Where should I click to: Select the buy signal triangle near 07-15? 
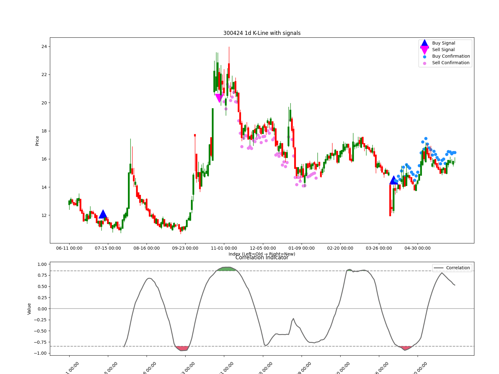point(103,214)
